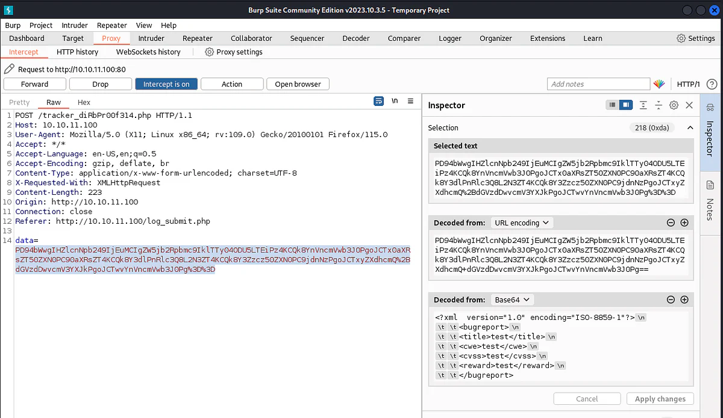This screenshot has height=418, width=723.
Task: Switch Inspector to right-docked layout
Action: click(x=625, y=105)
